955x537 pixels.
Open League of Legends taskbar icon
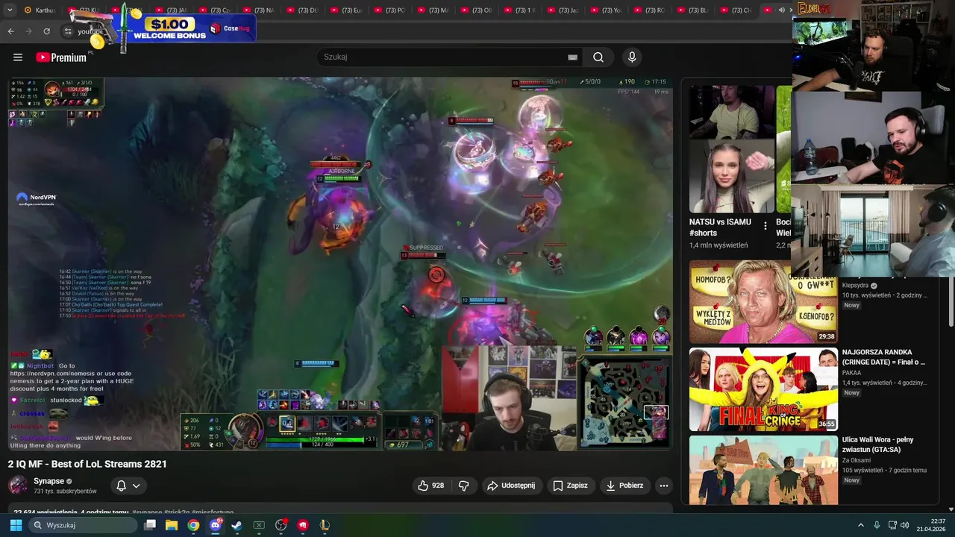(x=325, y=525)
